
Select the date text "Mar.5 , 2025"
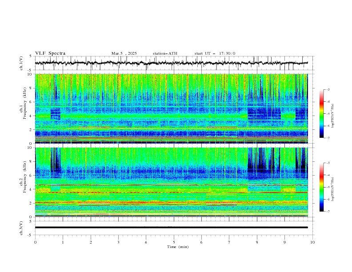[x=124, y=53]
